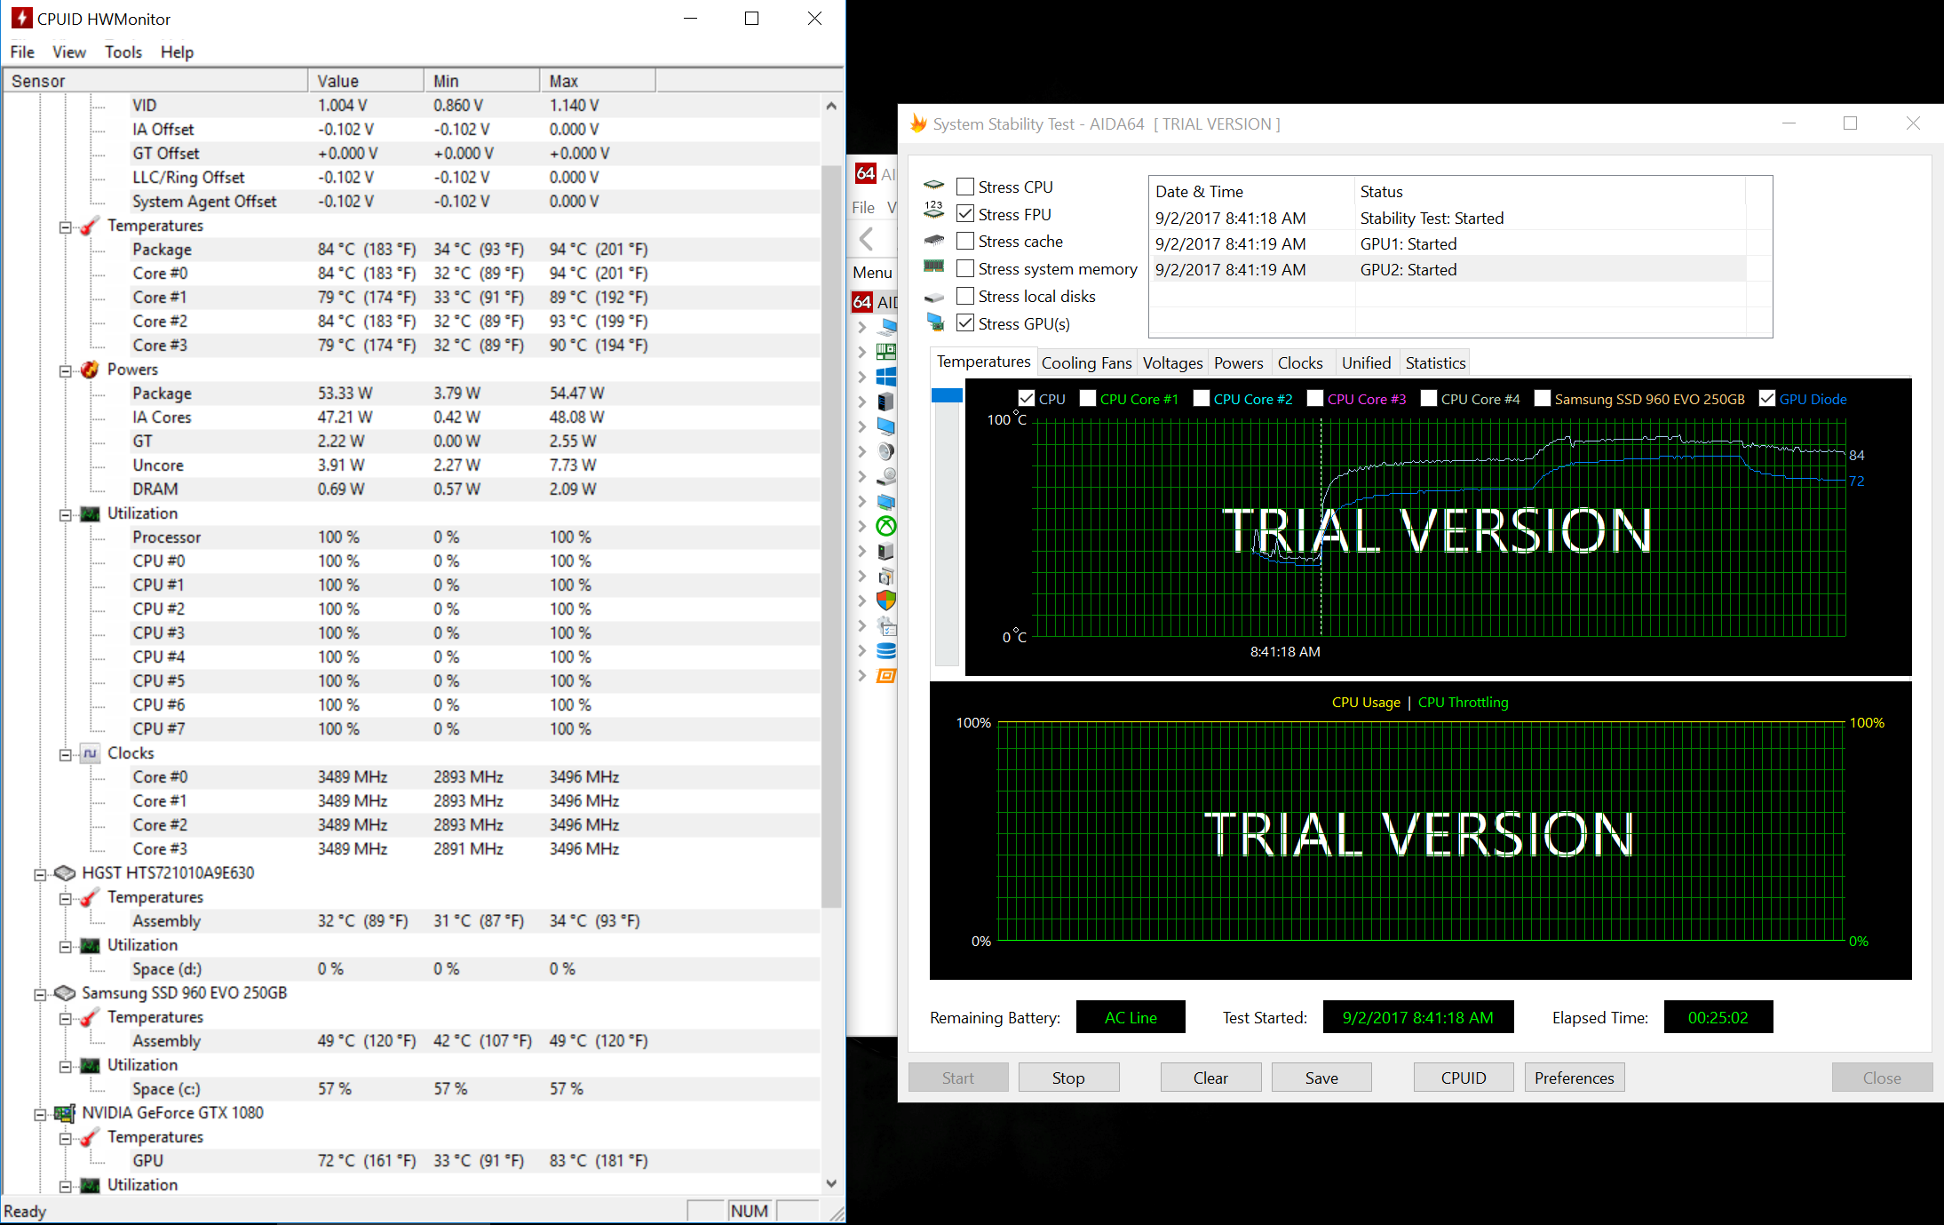Click the orange benchmark icon in AIDA64 sidebar
Image resolution: width=1944 pixels, height=1225 pixels.
click(x=886, y=676)
